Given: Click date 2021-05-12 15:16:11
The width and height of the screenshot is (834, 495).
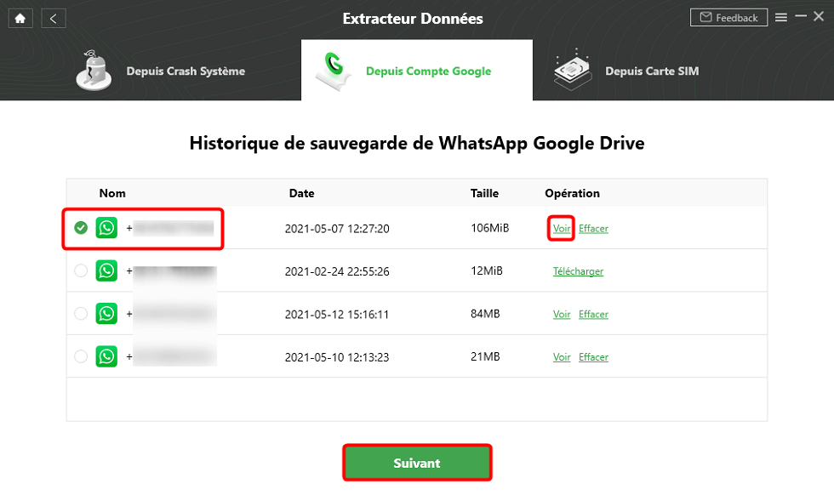Looking at the screenshot, I should point(337,314).
